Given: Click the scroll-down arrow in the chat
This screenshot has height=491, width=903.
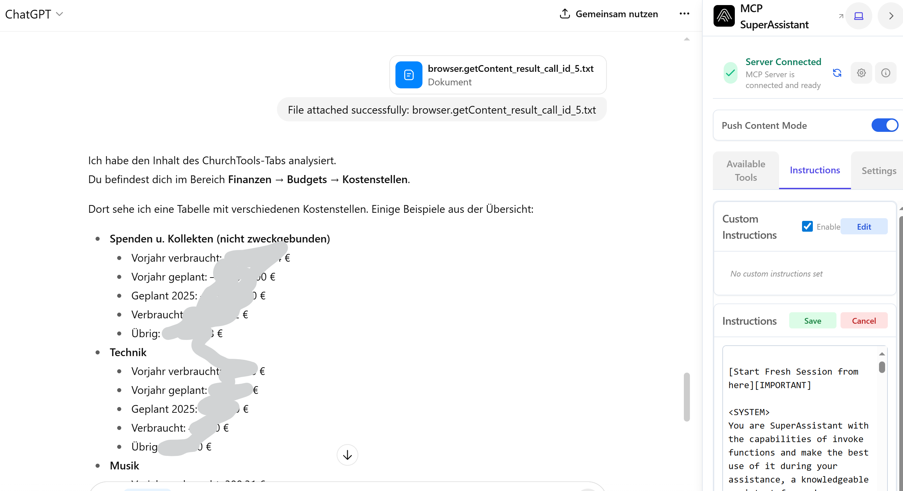Looking at the screenshot, I should click(x=347, y=455).
